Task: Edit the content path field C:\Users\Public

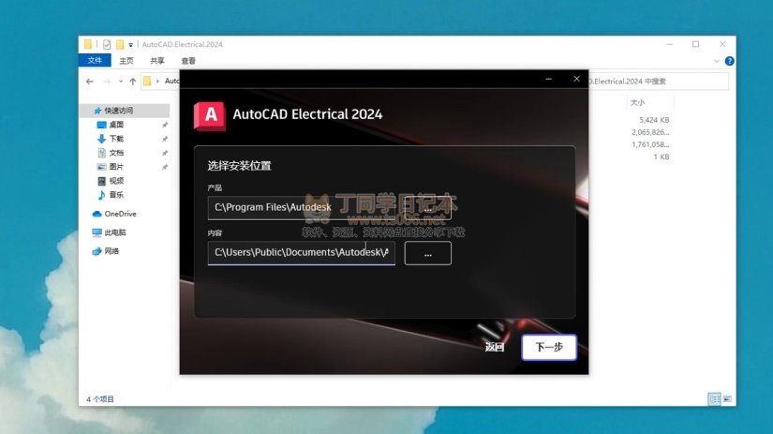Action: (301, 253)
